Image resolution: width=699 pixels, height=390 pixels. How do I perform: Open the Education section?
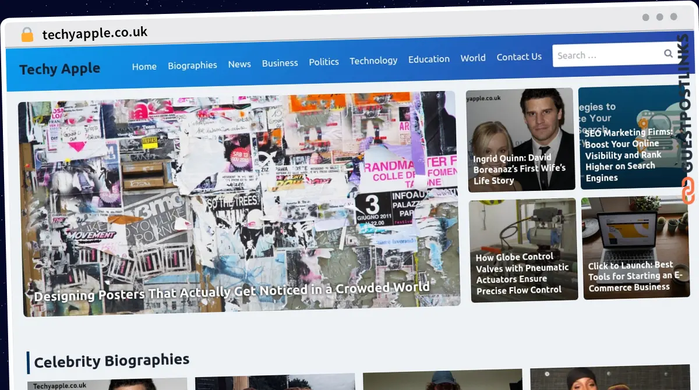click(x=429, y=59)
